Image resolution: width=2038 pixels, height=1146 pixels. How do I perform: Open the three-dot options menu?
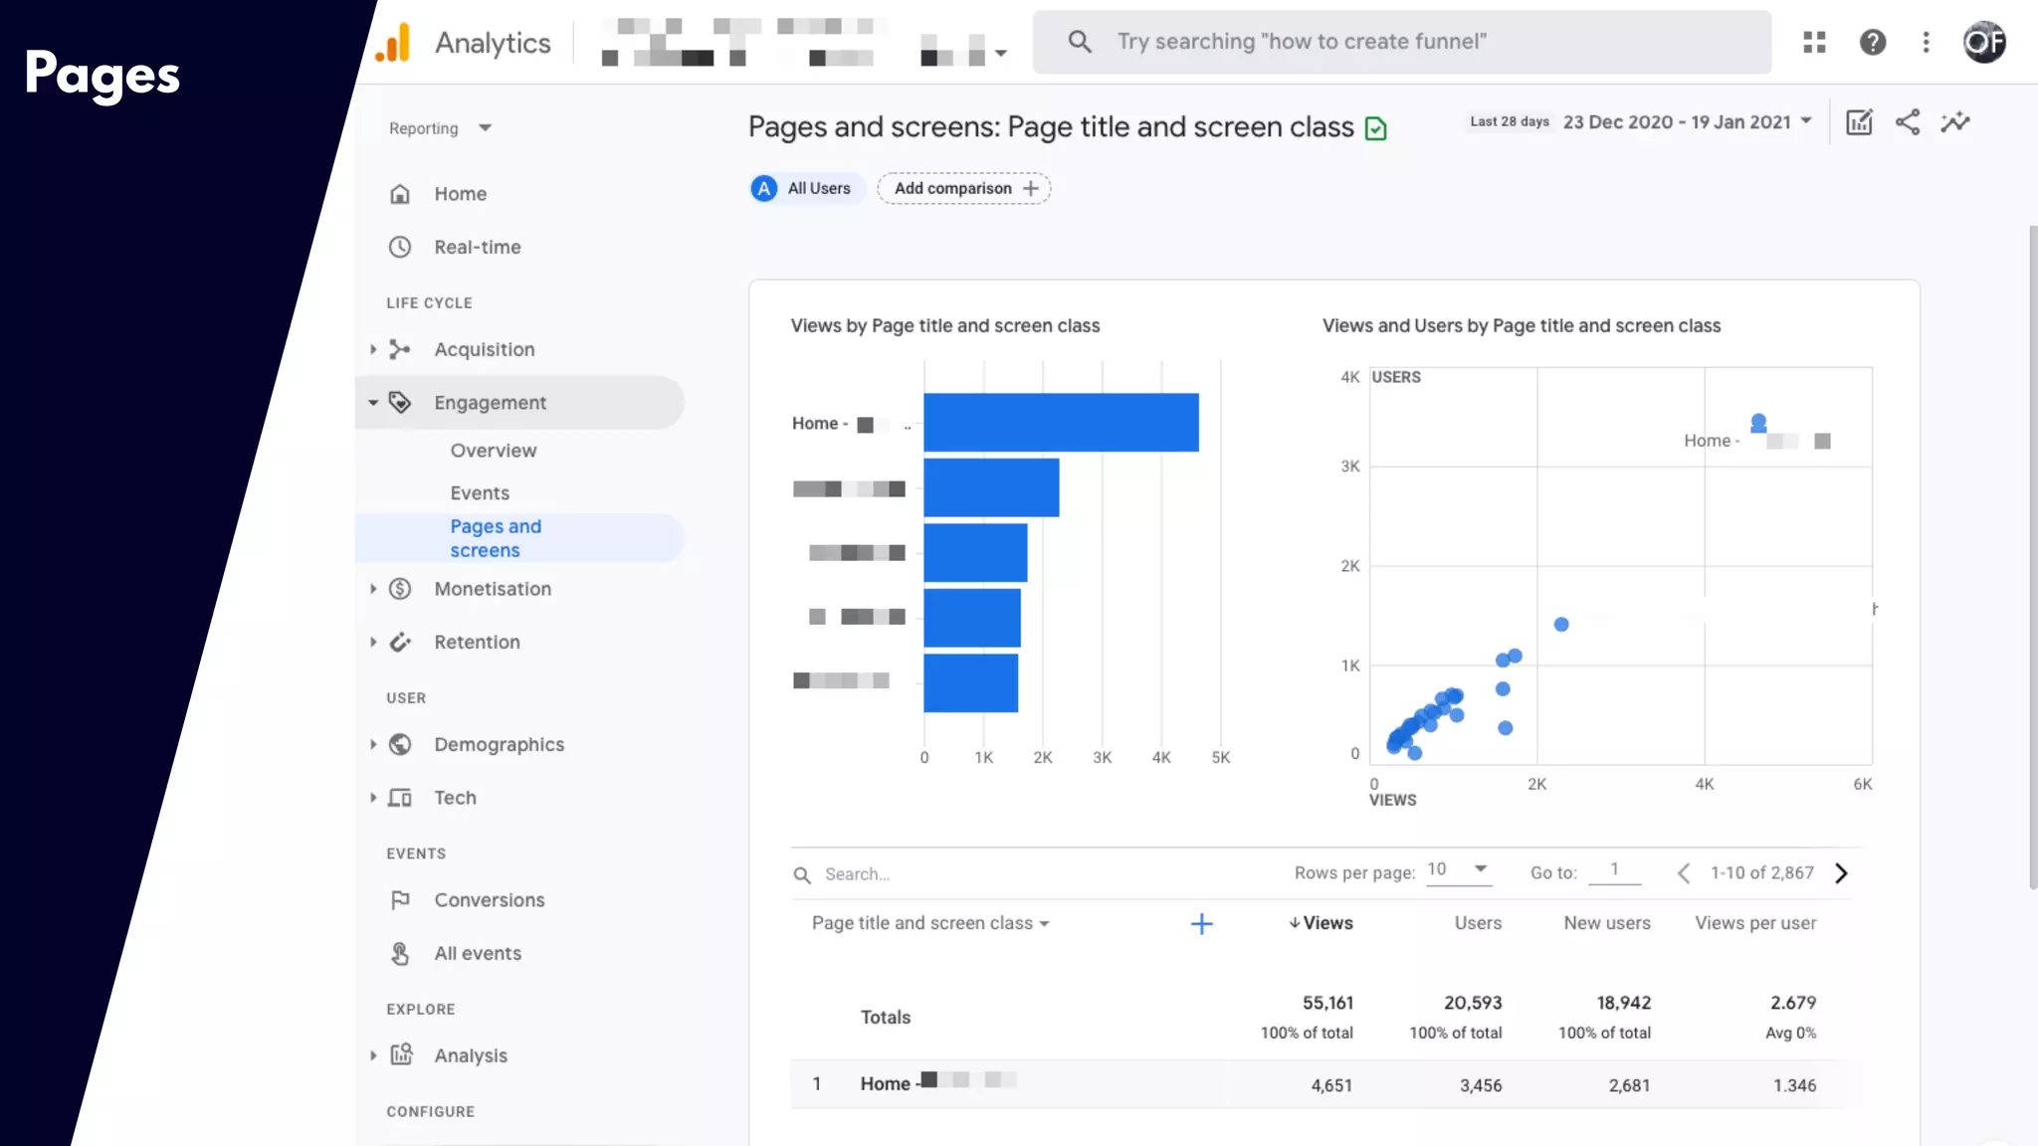[x=1926, y=42]
